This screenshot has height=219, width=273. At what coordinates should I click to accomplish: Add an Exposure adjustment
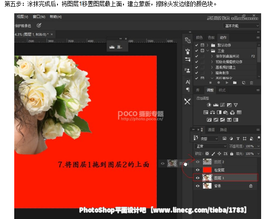click(229, 105)
